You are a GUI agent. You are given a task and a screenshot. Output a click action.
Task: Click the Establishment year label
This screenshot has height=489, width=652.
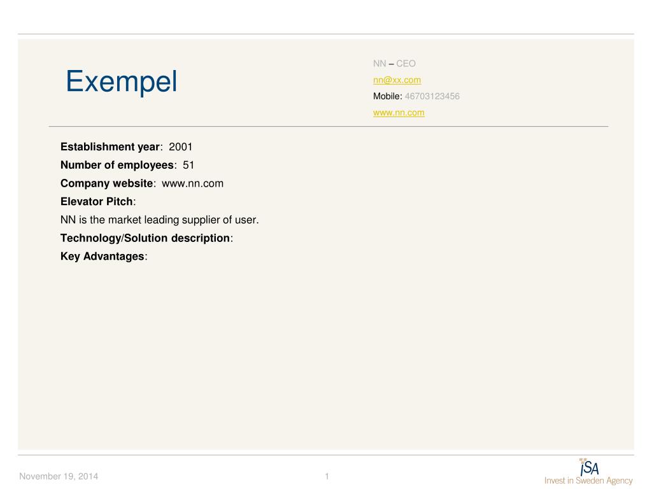click(x=110, y=147)
